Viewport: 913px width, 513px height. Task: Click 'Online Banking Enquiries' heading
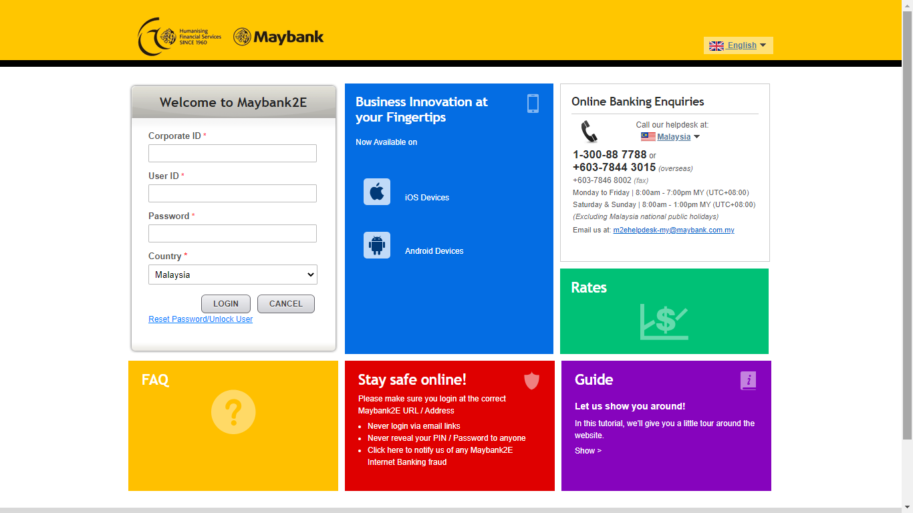pos(638,102)
